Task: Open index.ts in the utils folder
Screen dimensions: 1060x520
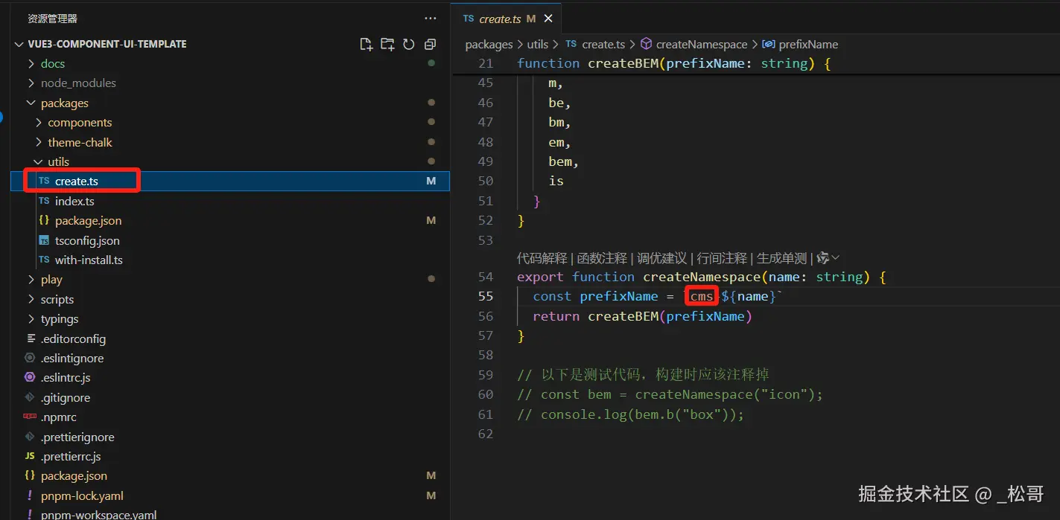Action: pyautogui.click(x=74, y=202)
